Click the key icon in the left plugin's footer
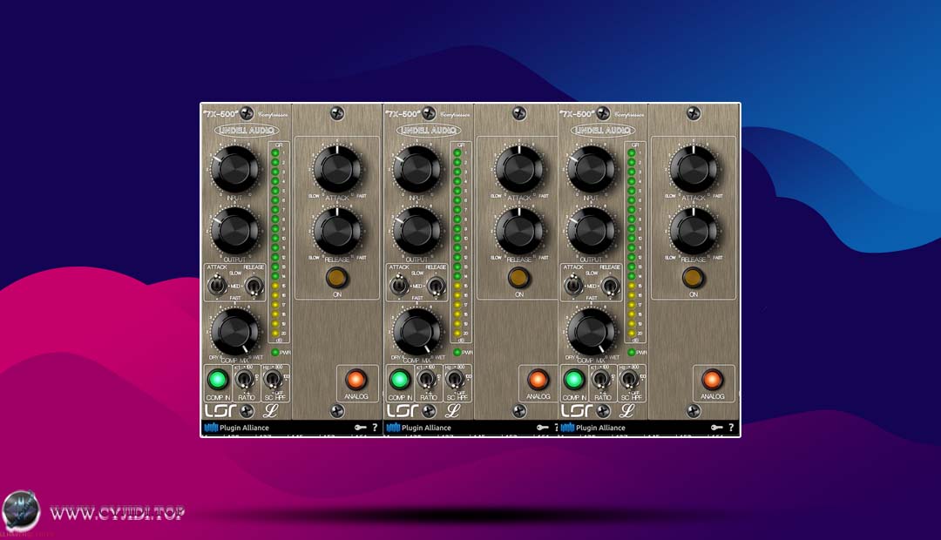The image size is (941, 540). (x=360, y=427)
